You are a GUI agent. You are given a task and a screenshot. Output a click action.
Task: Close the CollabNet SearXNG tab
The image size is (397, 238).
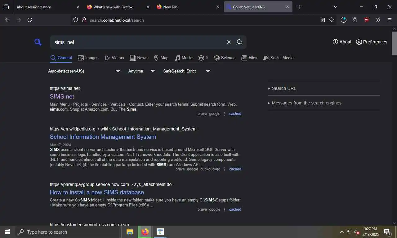(x=288, y=7)
